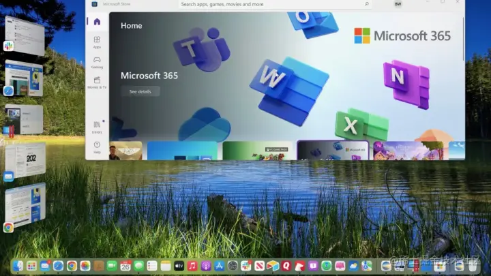491x276 pixels.
Task: Open Reminders from the Dock
Action: (152, 266)
